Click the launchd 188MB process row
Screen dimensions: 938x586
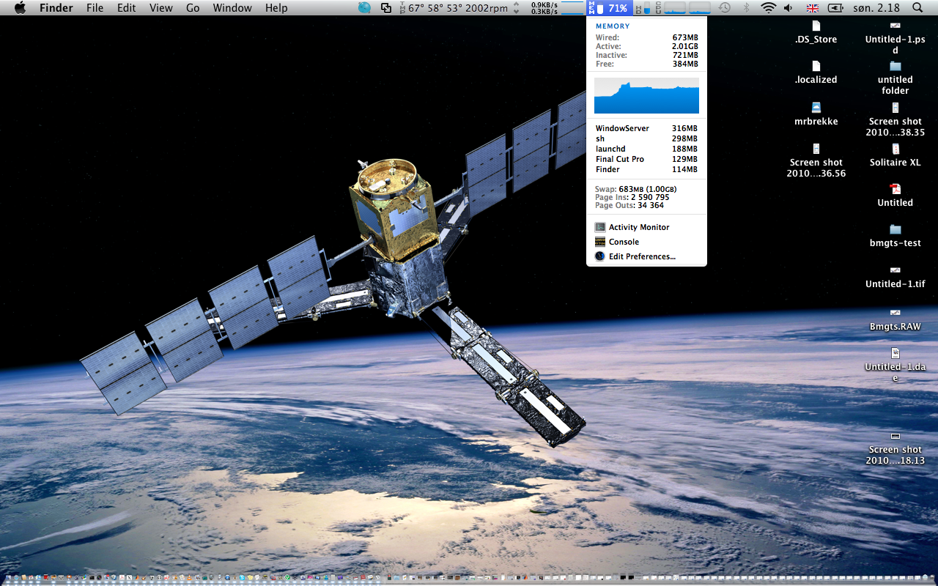click(x=646, y=149)
